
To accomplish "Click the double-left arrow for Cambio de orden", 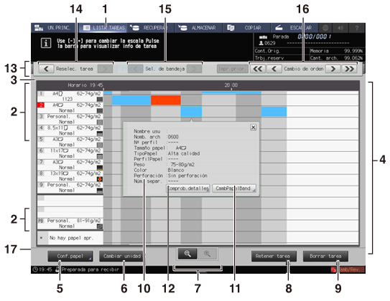I will [258, 69].
